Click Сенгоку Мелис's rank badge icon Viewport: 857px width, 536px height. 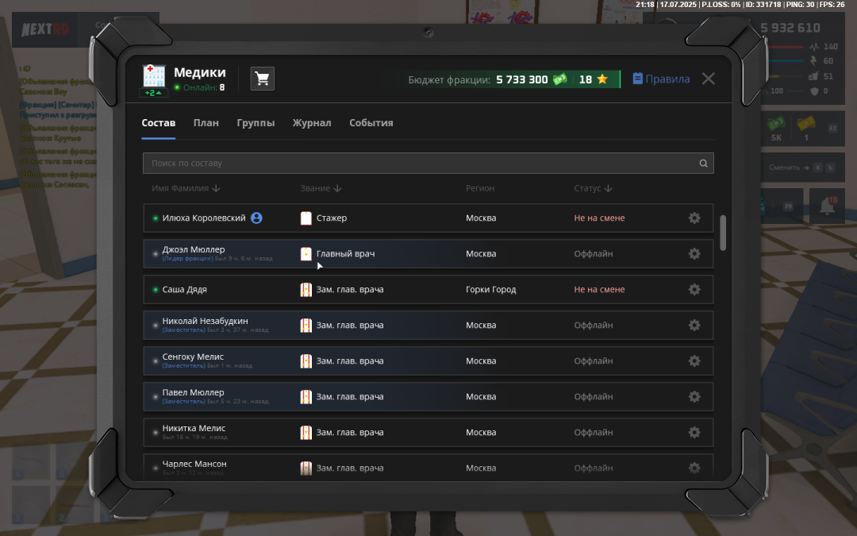pyautogui.click(x=306, y=361)
